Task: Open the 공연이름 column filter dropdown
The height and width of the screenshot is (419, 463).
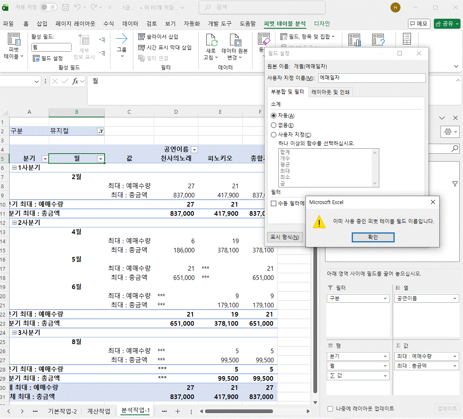Action: (194, 150)
